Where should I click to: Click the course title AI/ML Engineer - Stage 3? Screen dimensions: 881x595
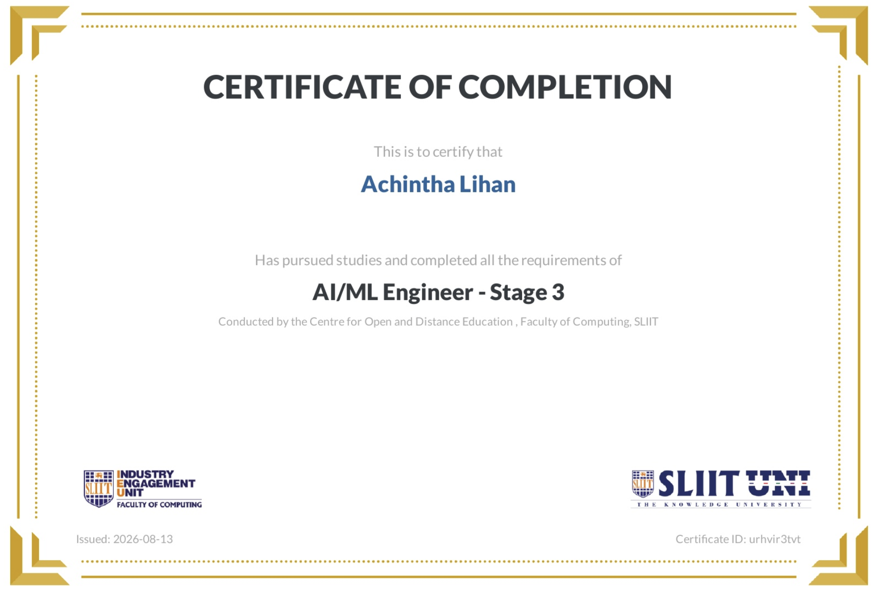[439, 292]
